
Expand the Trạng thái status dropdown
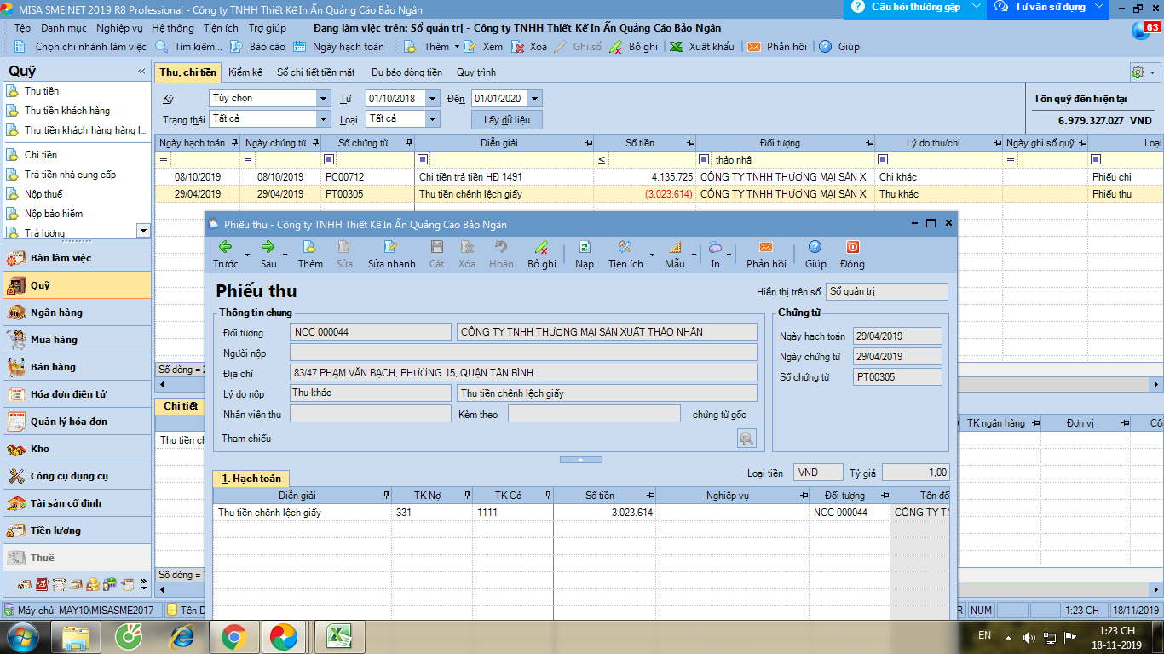(323, 119)
